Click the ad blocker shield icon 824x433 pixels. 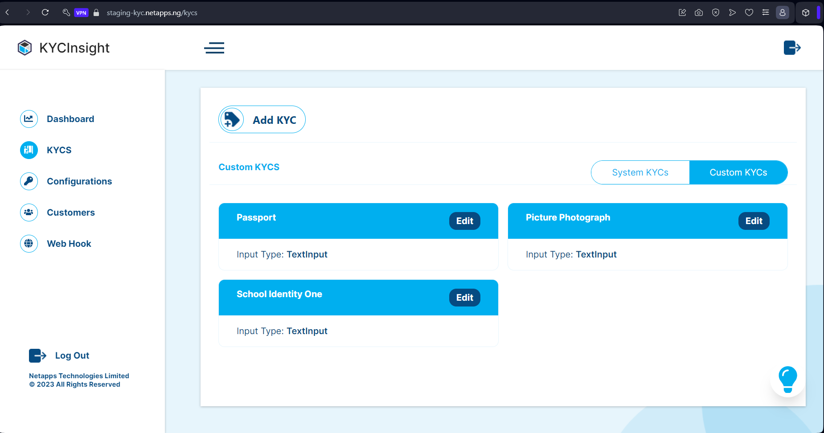pyautogui.click(x=716, y=12)
